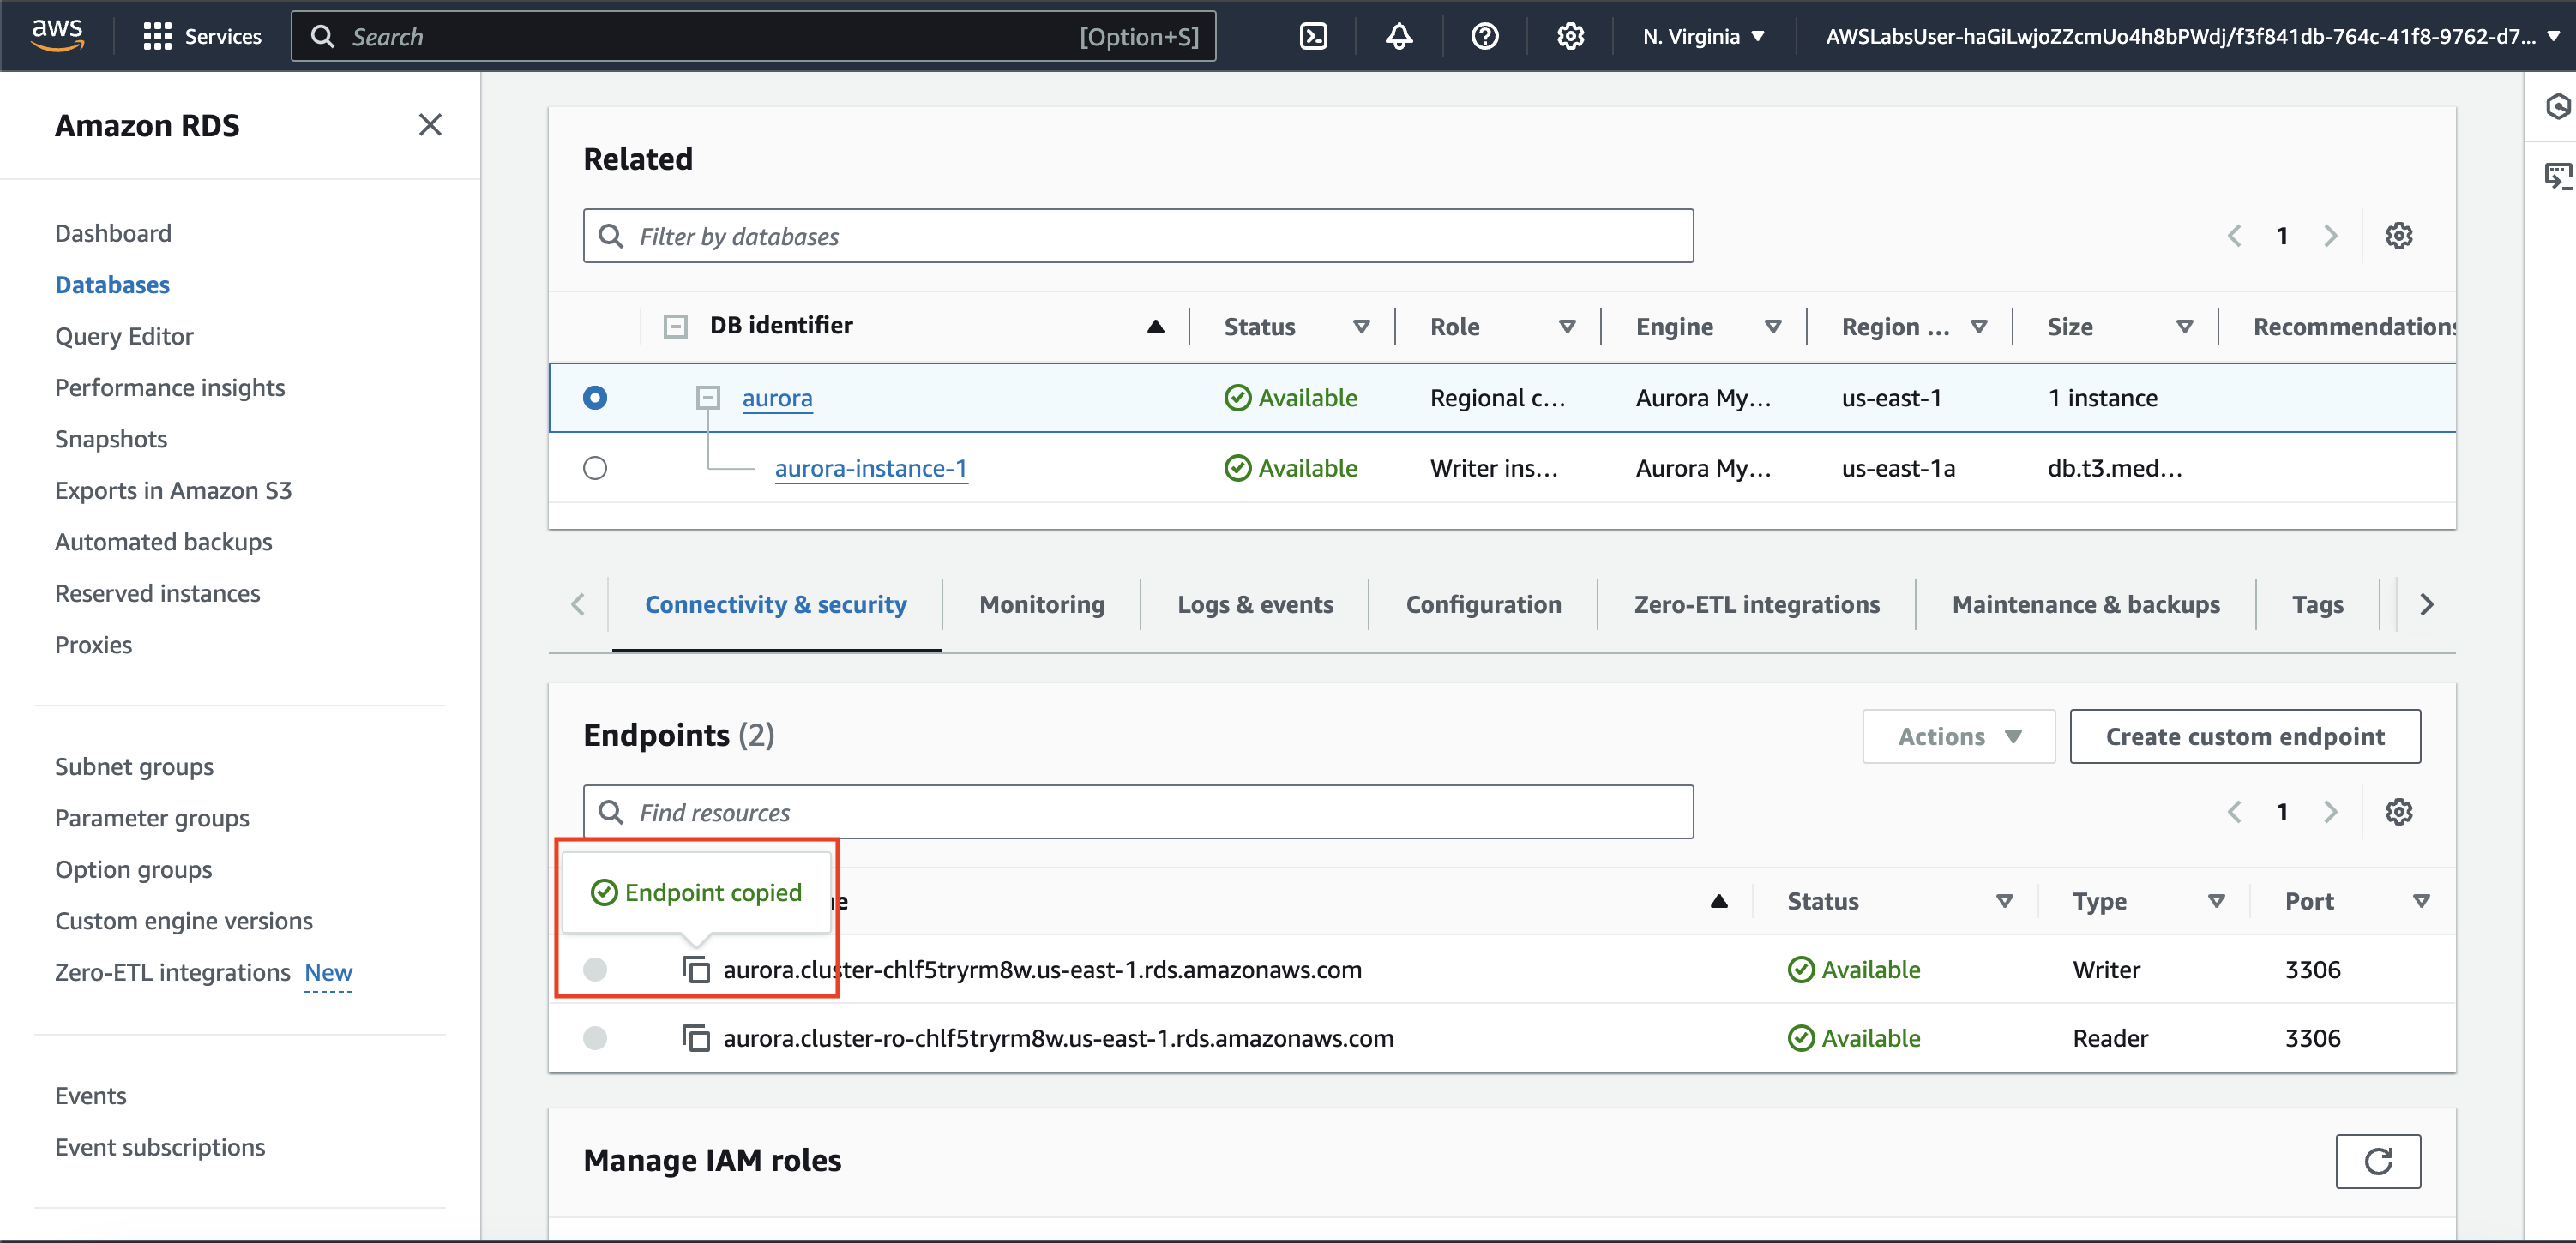This screenshot has height=1243, width=2576.
Task: Copy the writer endpoint address icon
Action: 696,969
